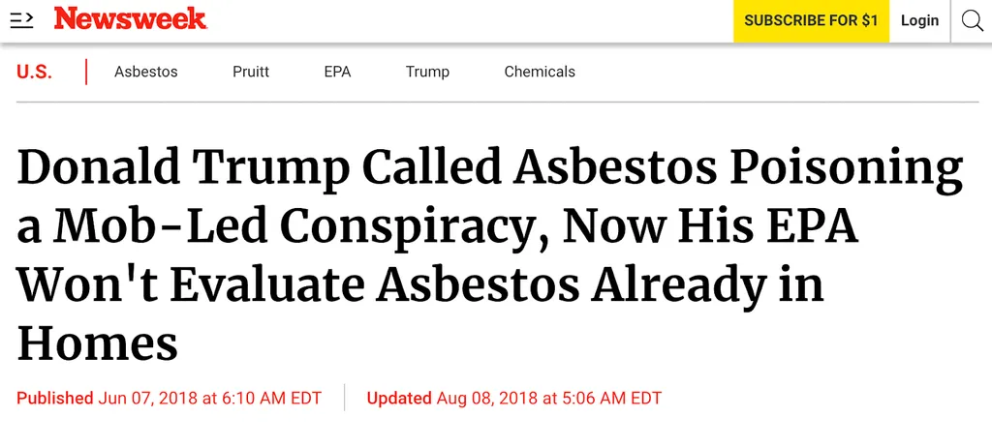Click the gray separator between date stamps

pyautogui.click(x=344, y=398)
